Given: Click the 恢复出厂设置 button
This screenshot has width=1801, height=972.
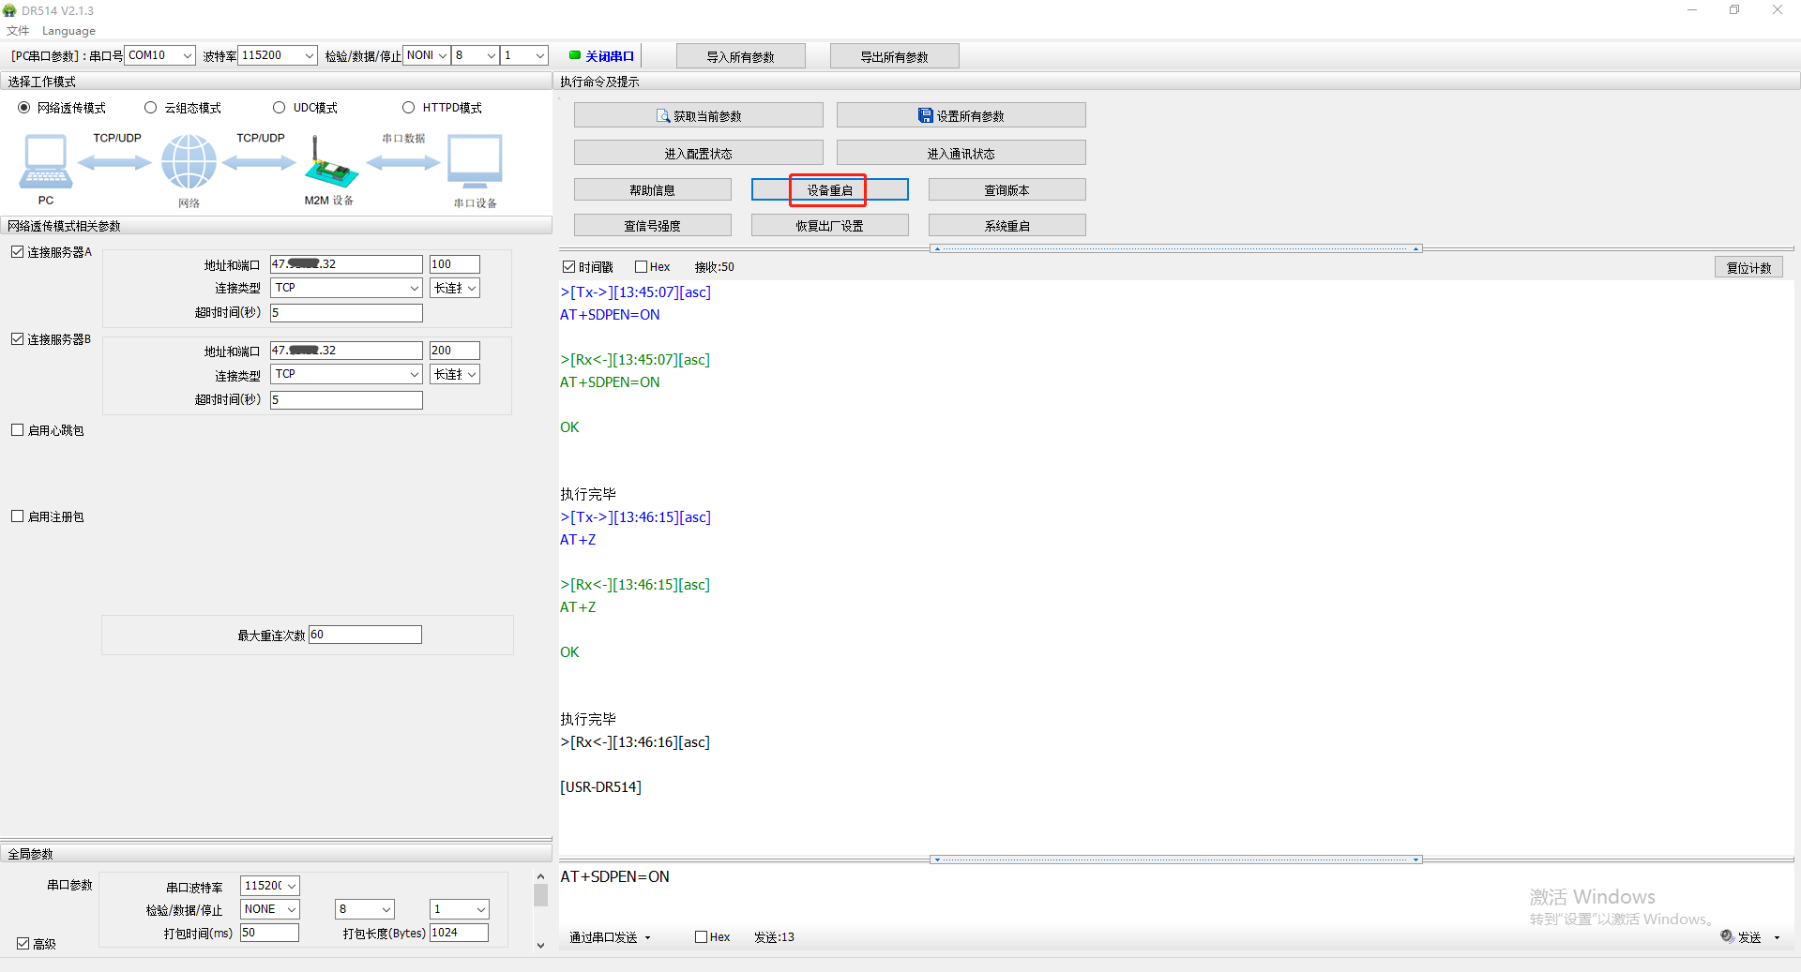Looking at the screenshot, I should click(x=829, y=226).
